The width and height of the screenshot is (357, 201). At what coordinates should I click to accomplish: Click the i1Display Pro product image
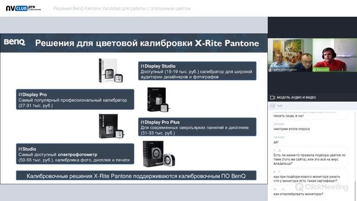pos(158,99)
